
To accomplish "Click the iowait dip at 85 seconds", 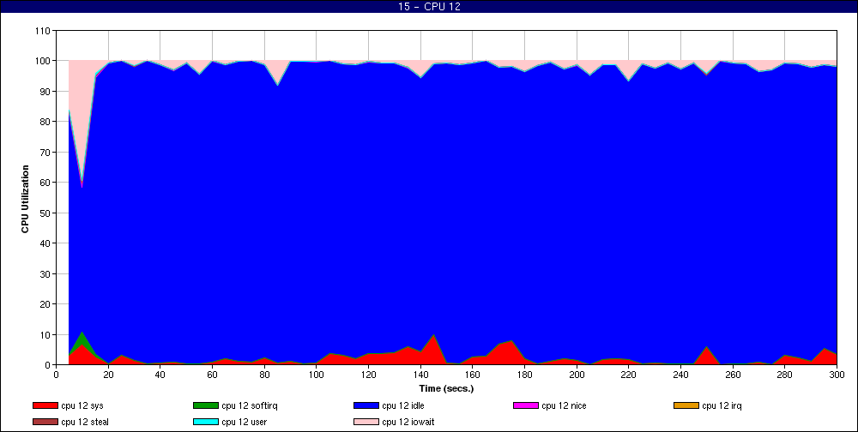I will click(x=278, y=75).
